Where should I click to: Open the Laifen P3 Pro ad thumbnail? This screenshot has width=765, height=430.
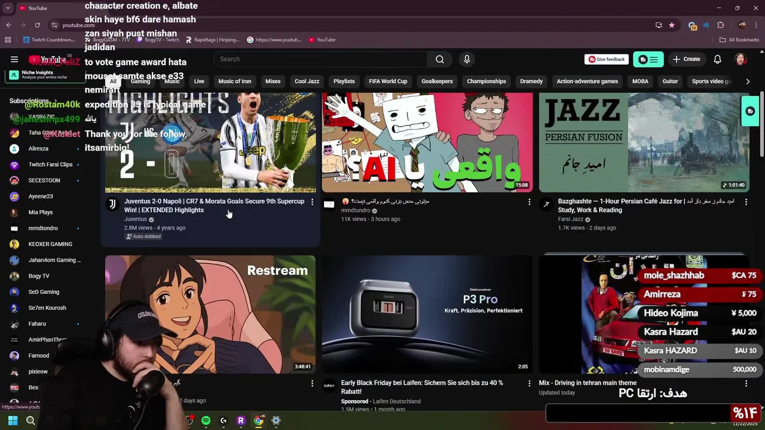click(427, 315)
